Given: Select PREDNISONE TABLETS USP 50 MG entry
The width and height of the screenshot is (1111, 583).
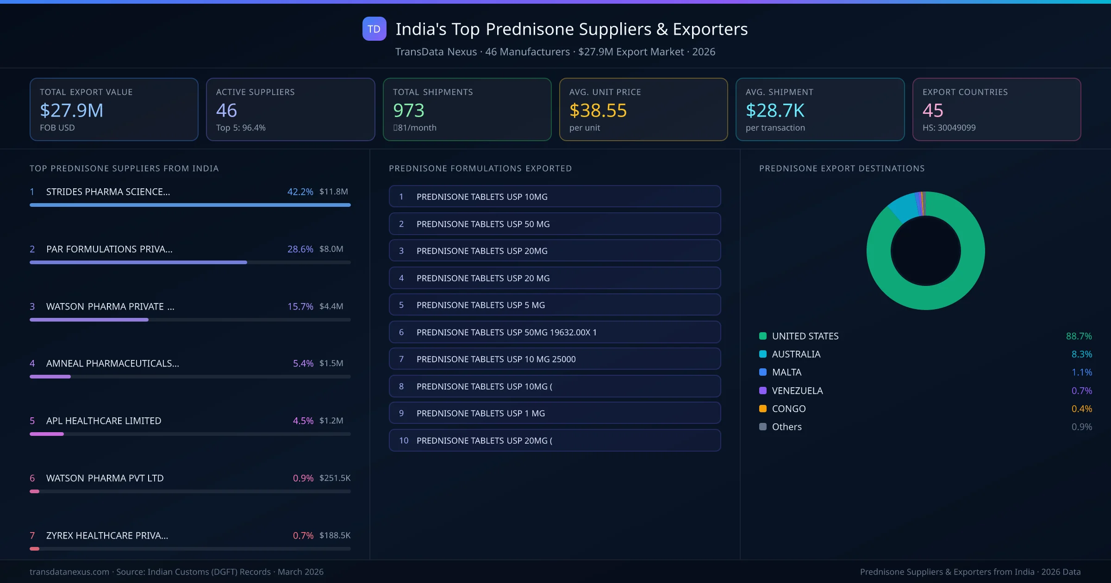Looking at the screenshot, I should coord(555,223).
